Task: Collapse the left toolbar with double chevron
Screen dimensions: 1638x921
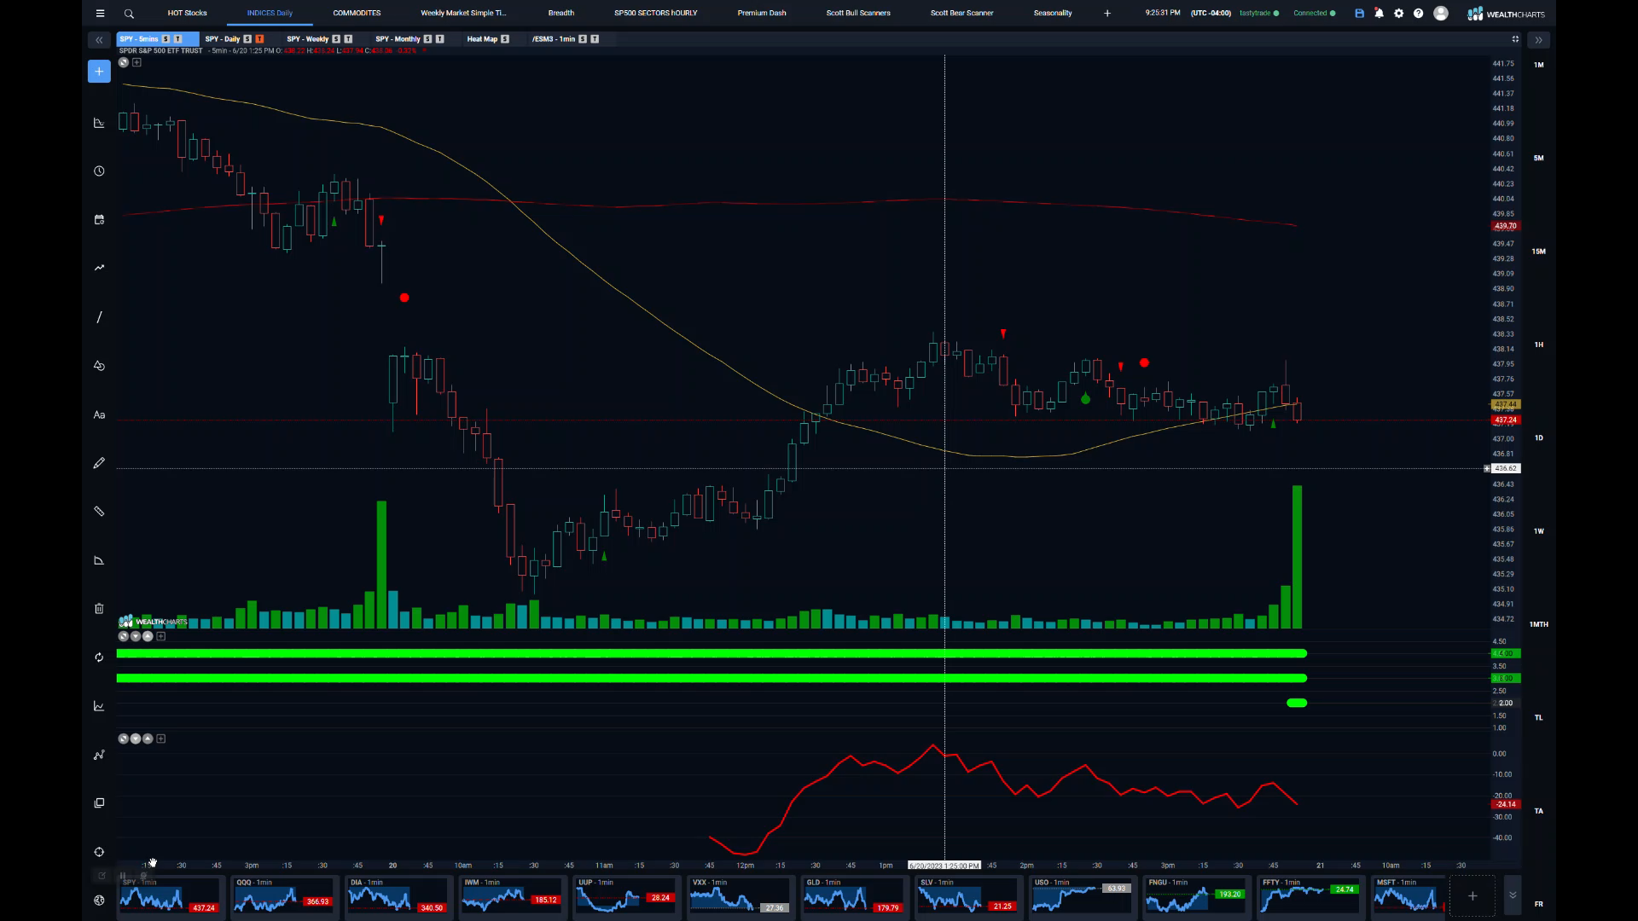Action: pos(99,40)
